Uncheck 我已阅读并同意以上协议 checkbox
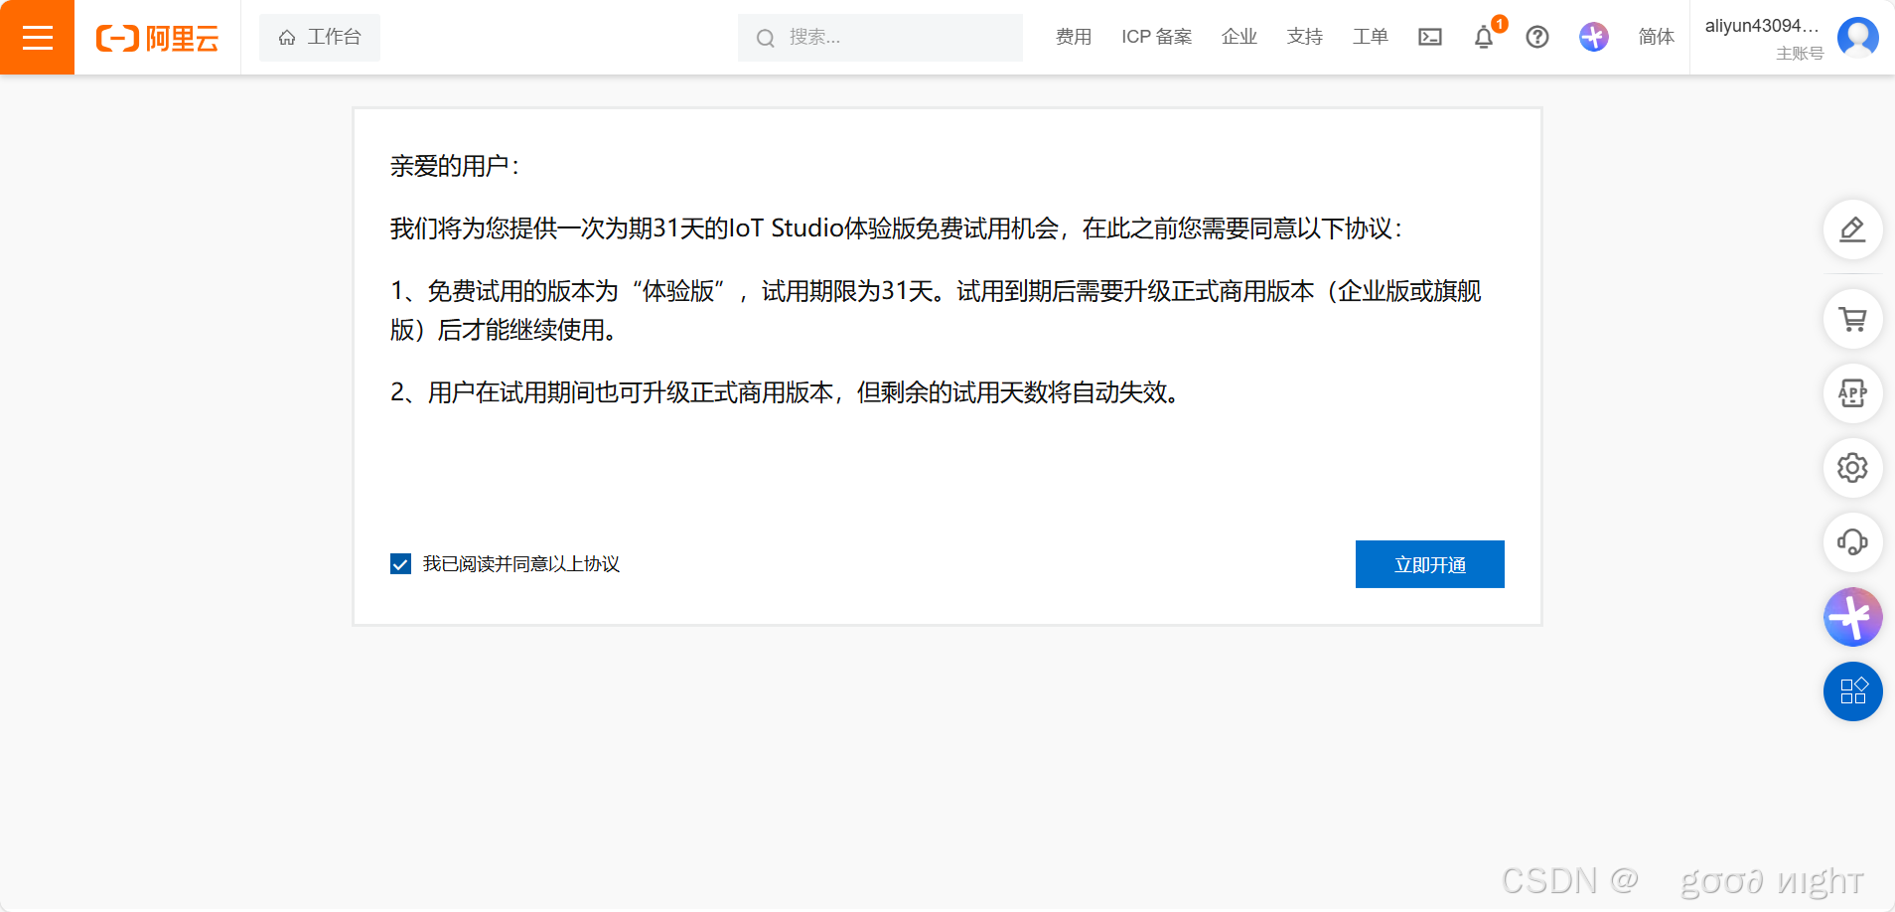This screenshot has width=1895, height=912. coord(400,564)
